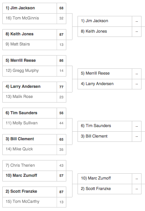Viewport: 145px width, 211px height.
Task: Choose 3) Bill Clement in first round
Action: 34,140
